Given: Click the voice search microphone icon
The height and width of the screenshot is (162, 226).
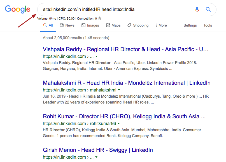Looking at the screenshot, I should 197,10.
